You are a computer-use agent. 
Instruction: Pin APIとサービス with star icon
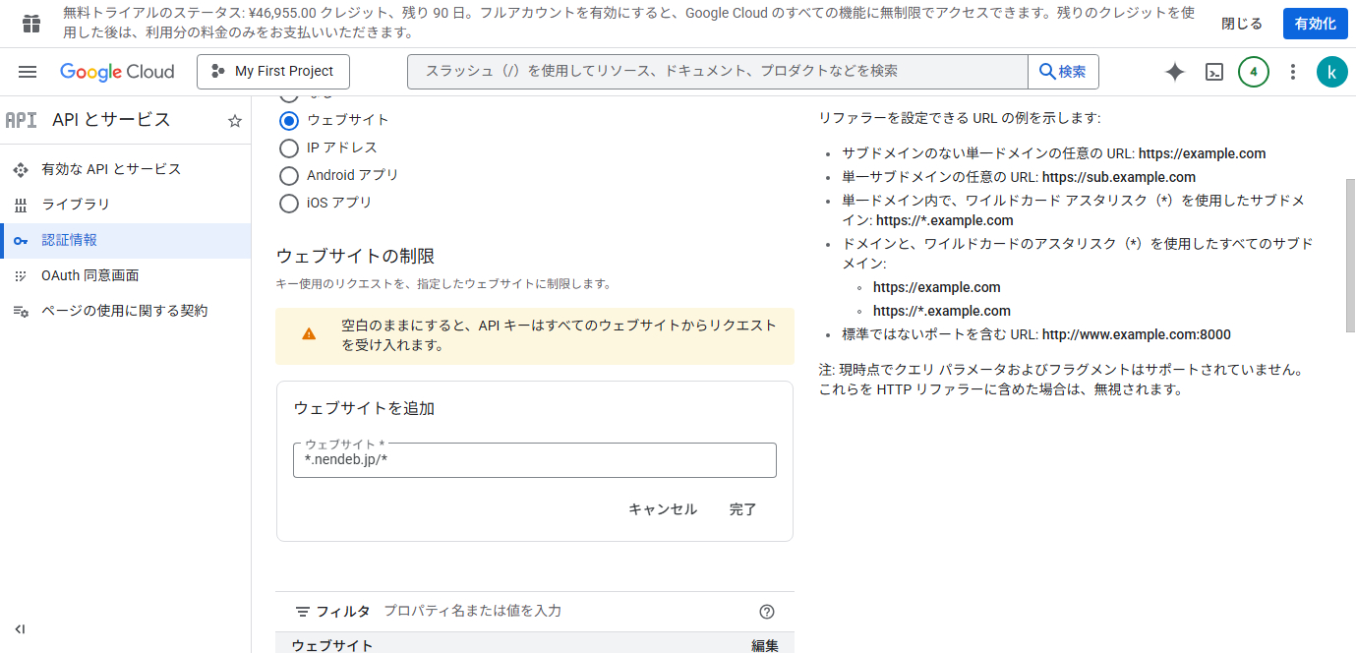click(235, 121)
